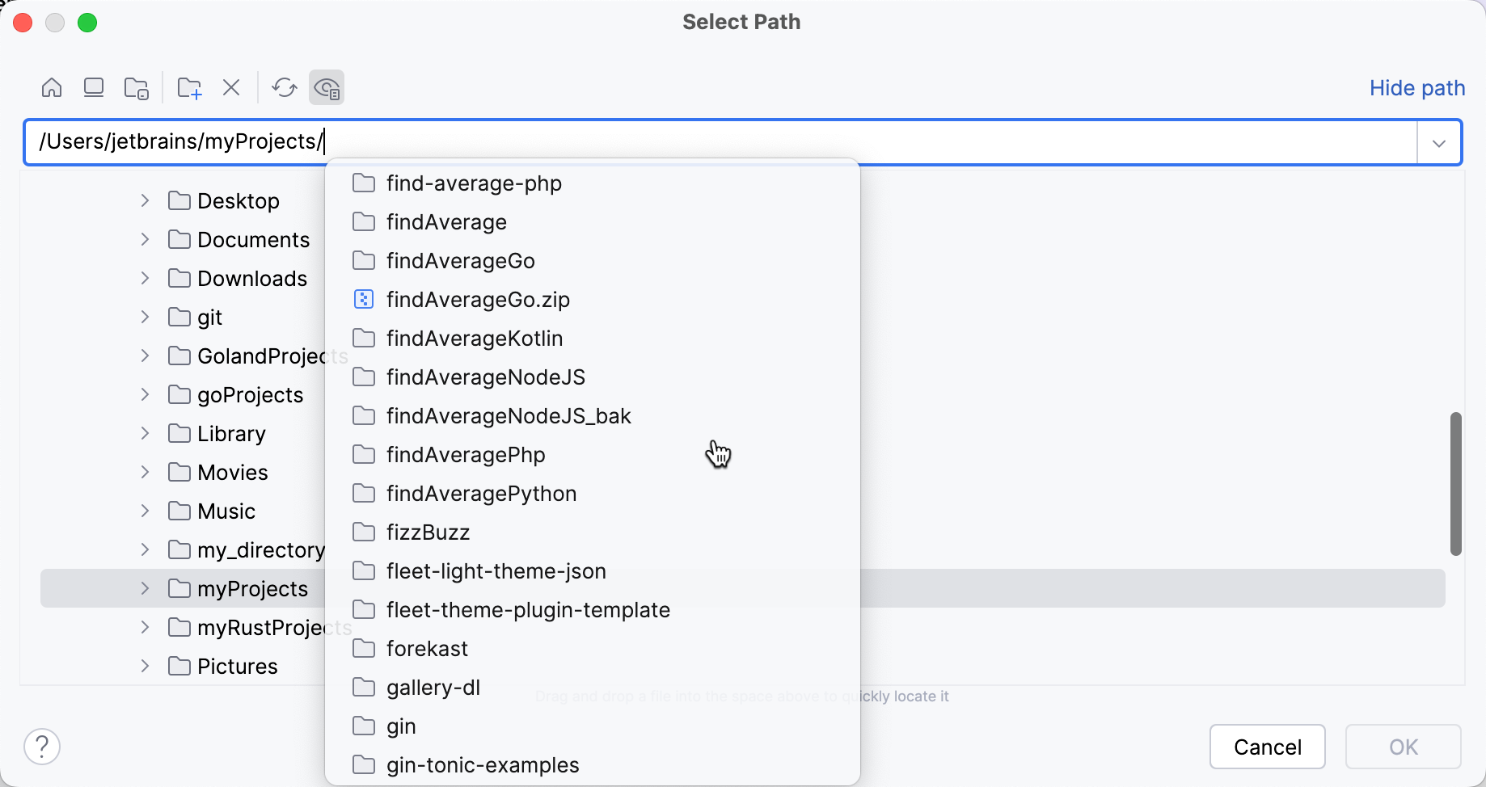The image size is (1486, 787).
Task: Refresh the file tree with the sync icon
Action: [285, 86]
